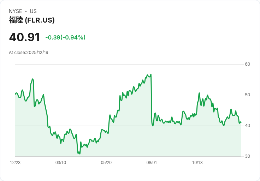Click the At close:2025/12/19 timestamp
Screen dimensions: 260x181
click(29, 53)
